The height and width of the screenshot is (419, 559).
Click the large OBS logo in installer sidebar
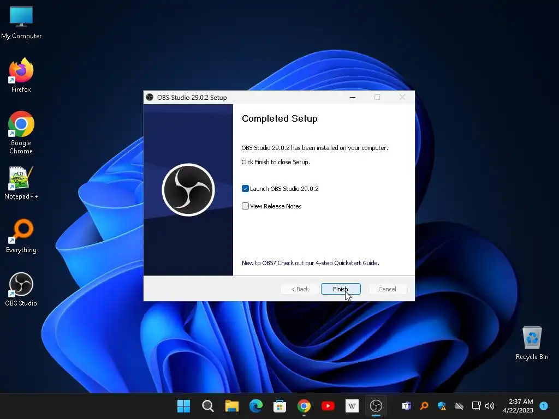[x=188, y=190]
